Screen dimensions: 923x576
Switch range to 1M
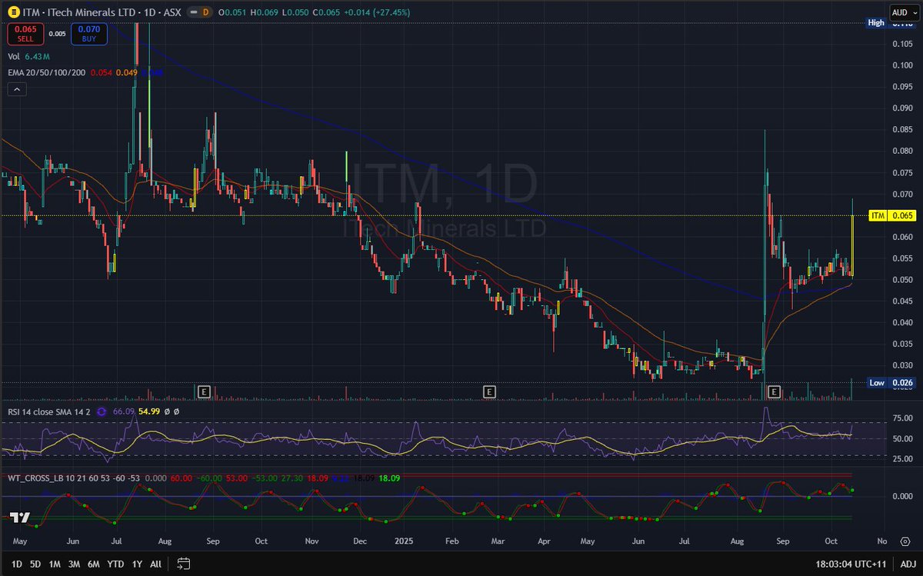(55, 564)
